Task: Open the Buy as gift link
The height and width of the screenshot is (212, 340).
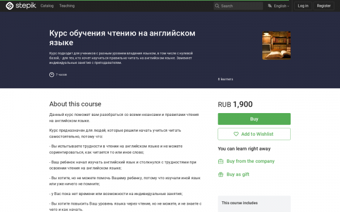Action: [238, 174]
